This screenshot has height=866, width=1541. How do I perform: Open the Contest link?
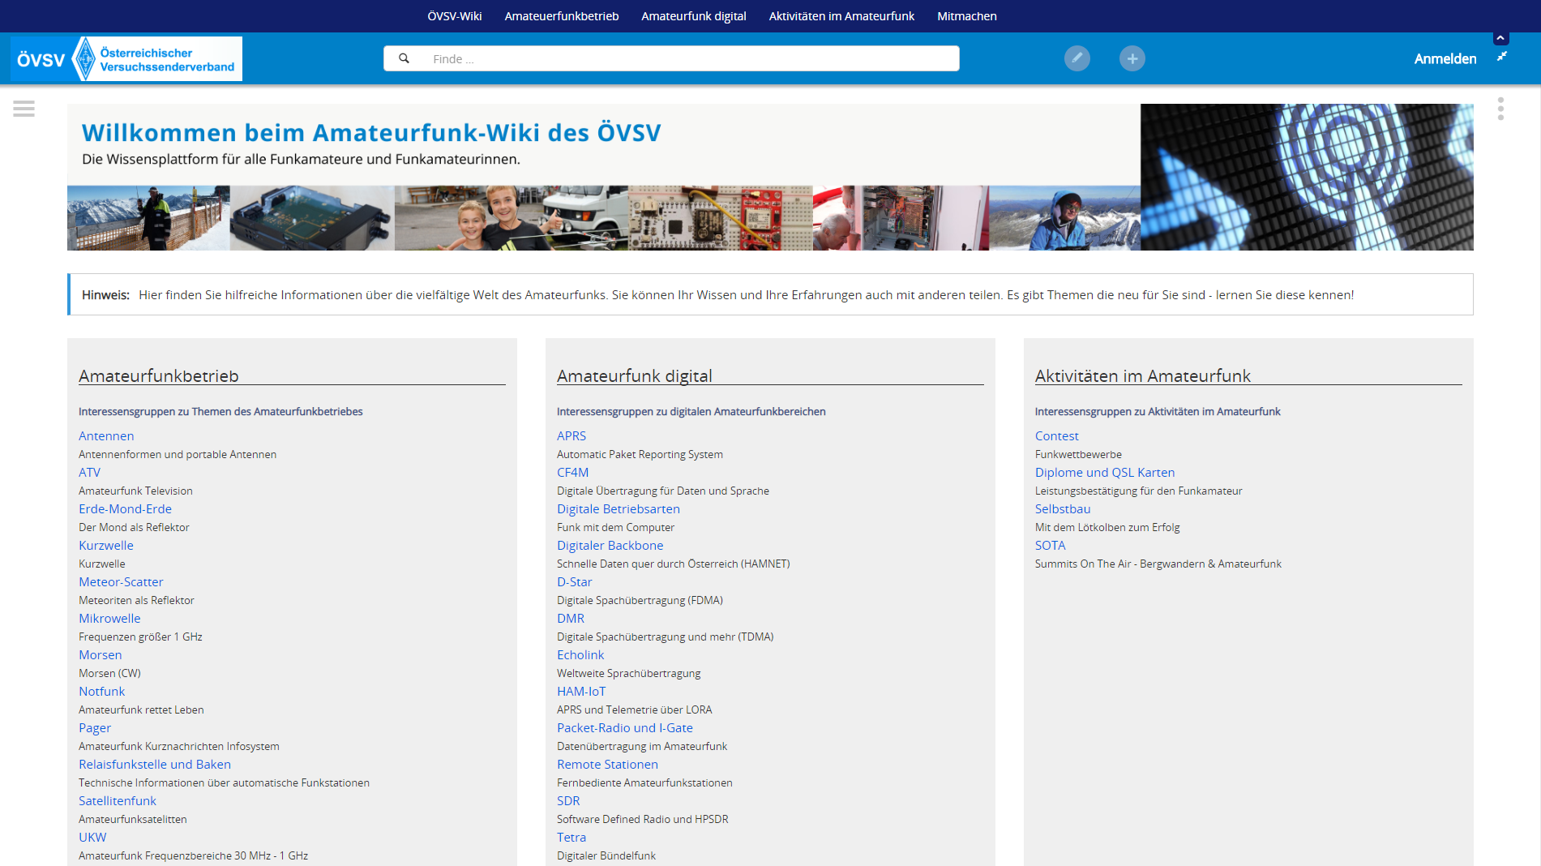1056,436
